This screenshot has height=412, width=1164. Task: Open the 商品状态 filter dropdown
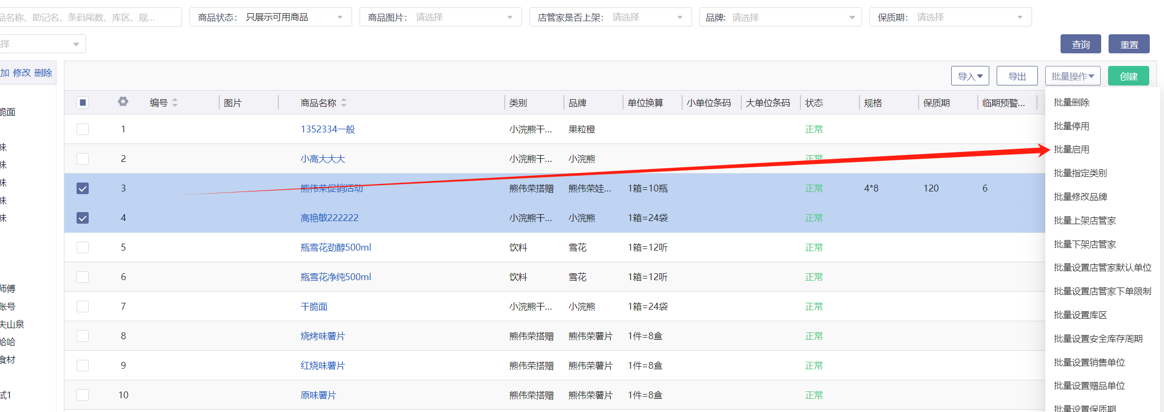[270, 17]
